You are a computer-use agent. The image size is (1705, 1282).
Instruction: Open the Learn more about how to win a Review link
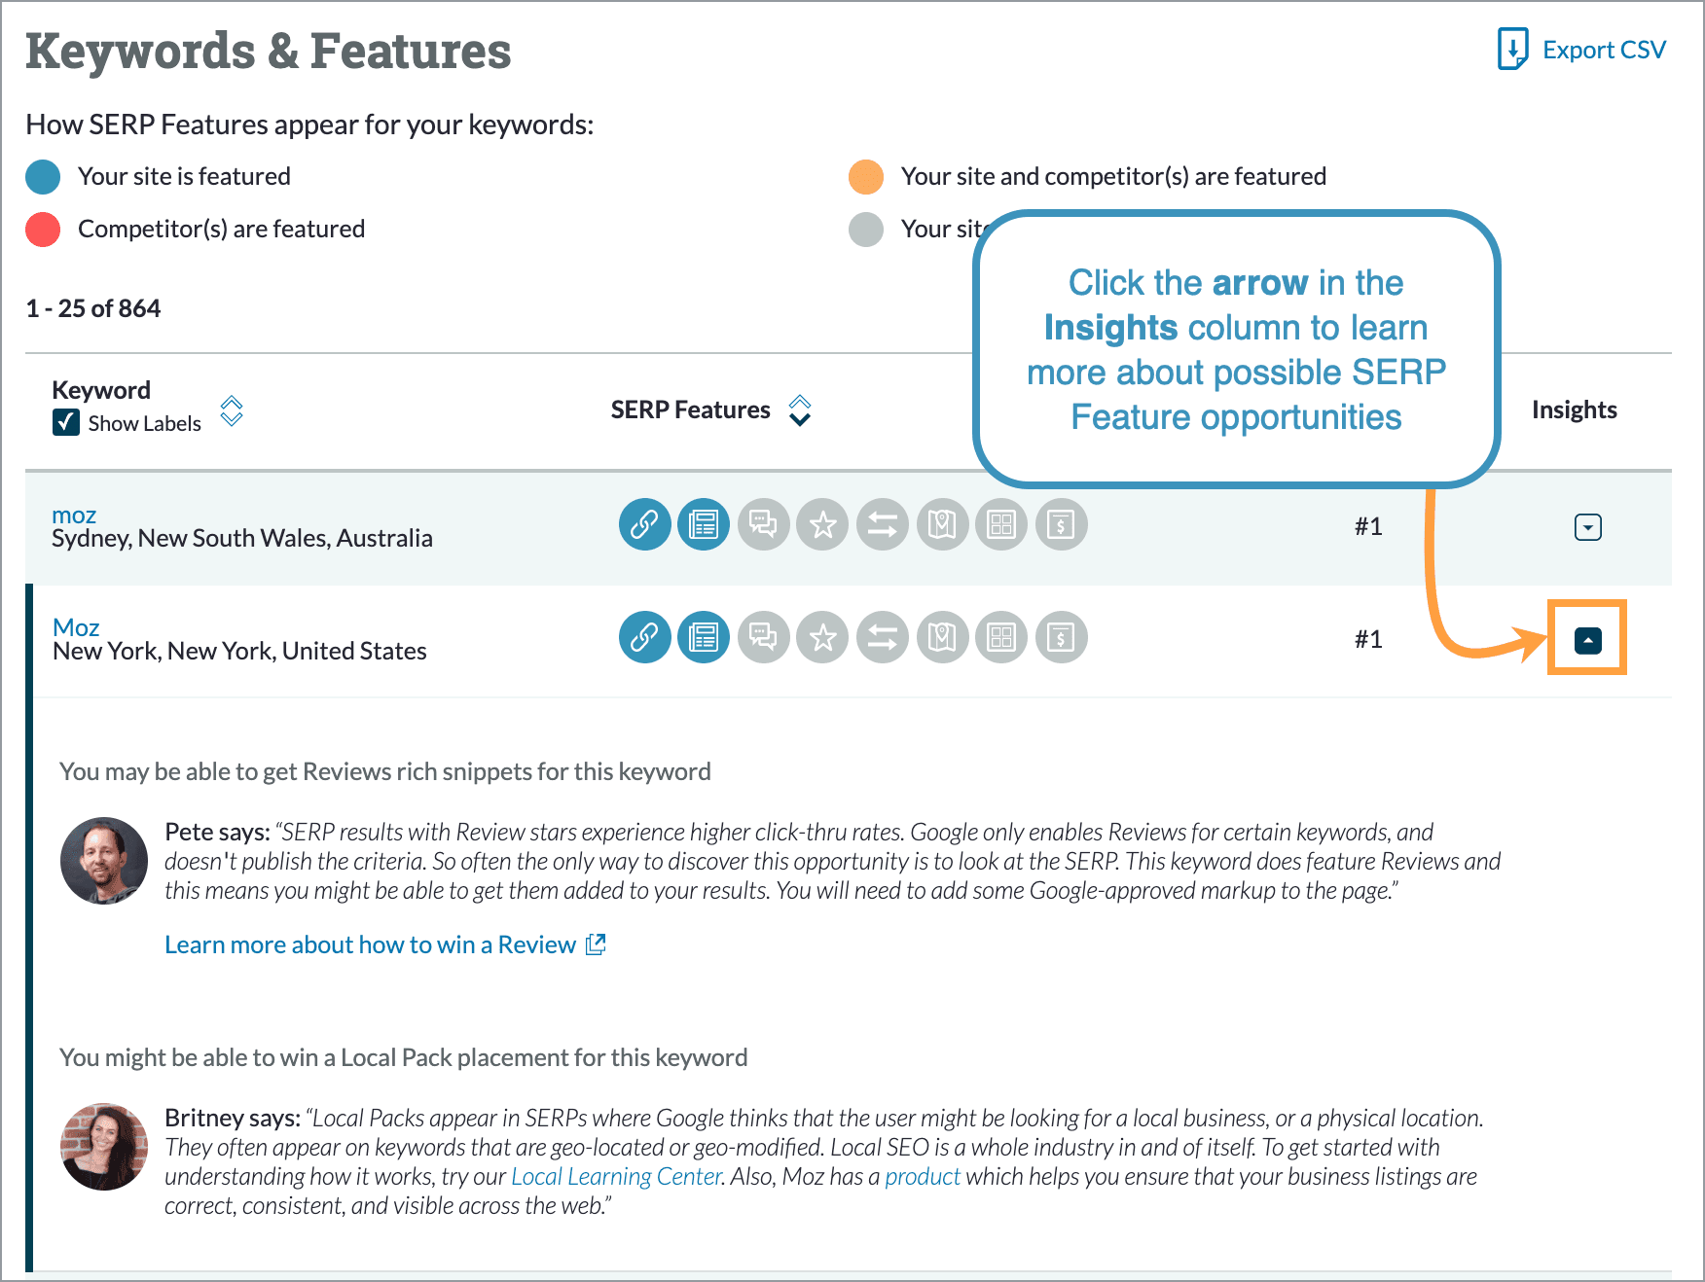click(x=370, y=944)
